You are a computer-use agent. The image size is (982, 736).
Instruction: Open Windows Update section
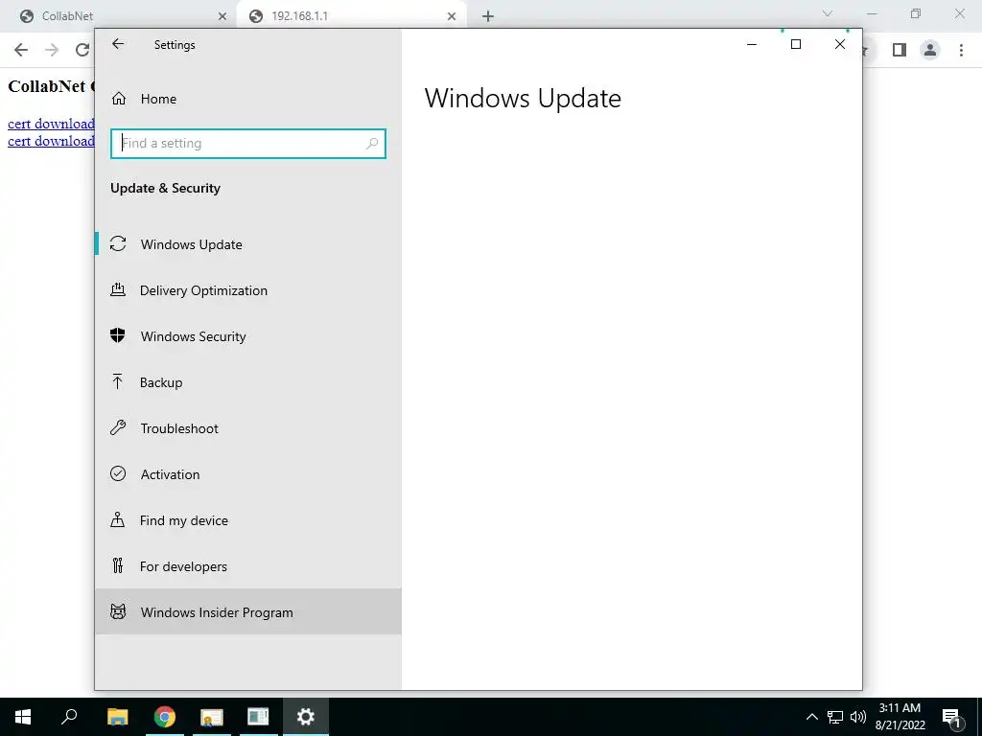click(x=248, y=244)
